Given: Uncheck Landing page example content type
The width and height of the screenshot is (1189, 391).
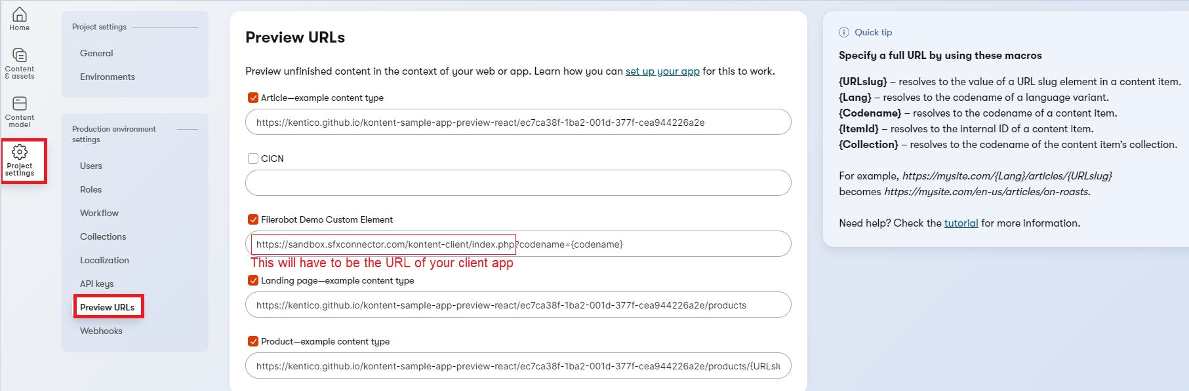Looking at the screenshot, I should click(x=253, y=280).
